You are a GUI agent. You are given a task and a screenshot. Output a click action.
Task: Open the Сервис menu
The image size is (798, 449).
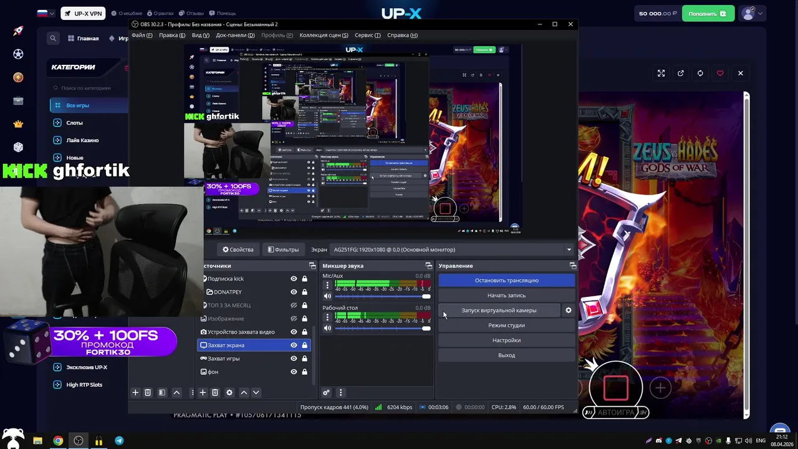pos(367,35)
